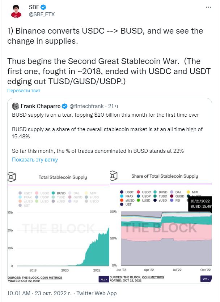Click SBF's profile avatar
Viewport: 220px width, 302px height.
[x=16, y=11]
